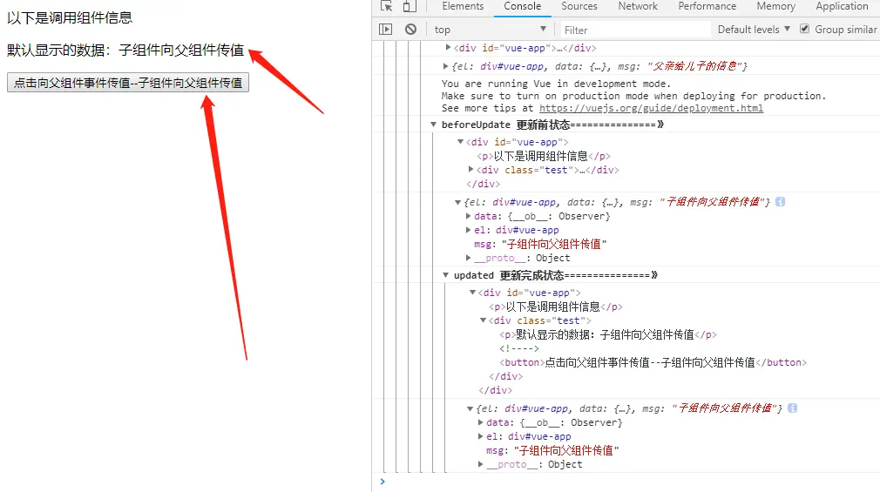Screen dimensions: 880x492
Task: Switch to the Network tab
Action: [638, 6]
